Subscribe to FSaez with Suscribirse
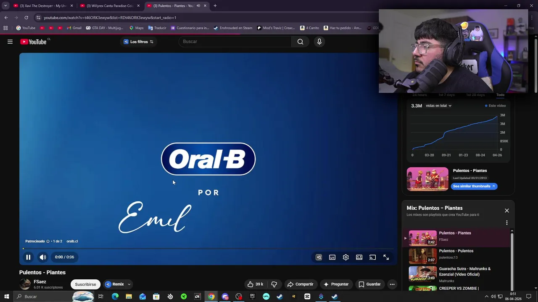Screen dimensions: 538x302 85,284
